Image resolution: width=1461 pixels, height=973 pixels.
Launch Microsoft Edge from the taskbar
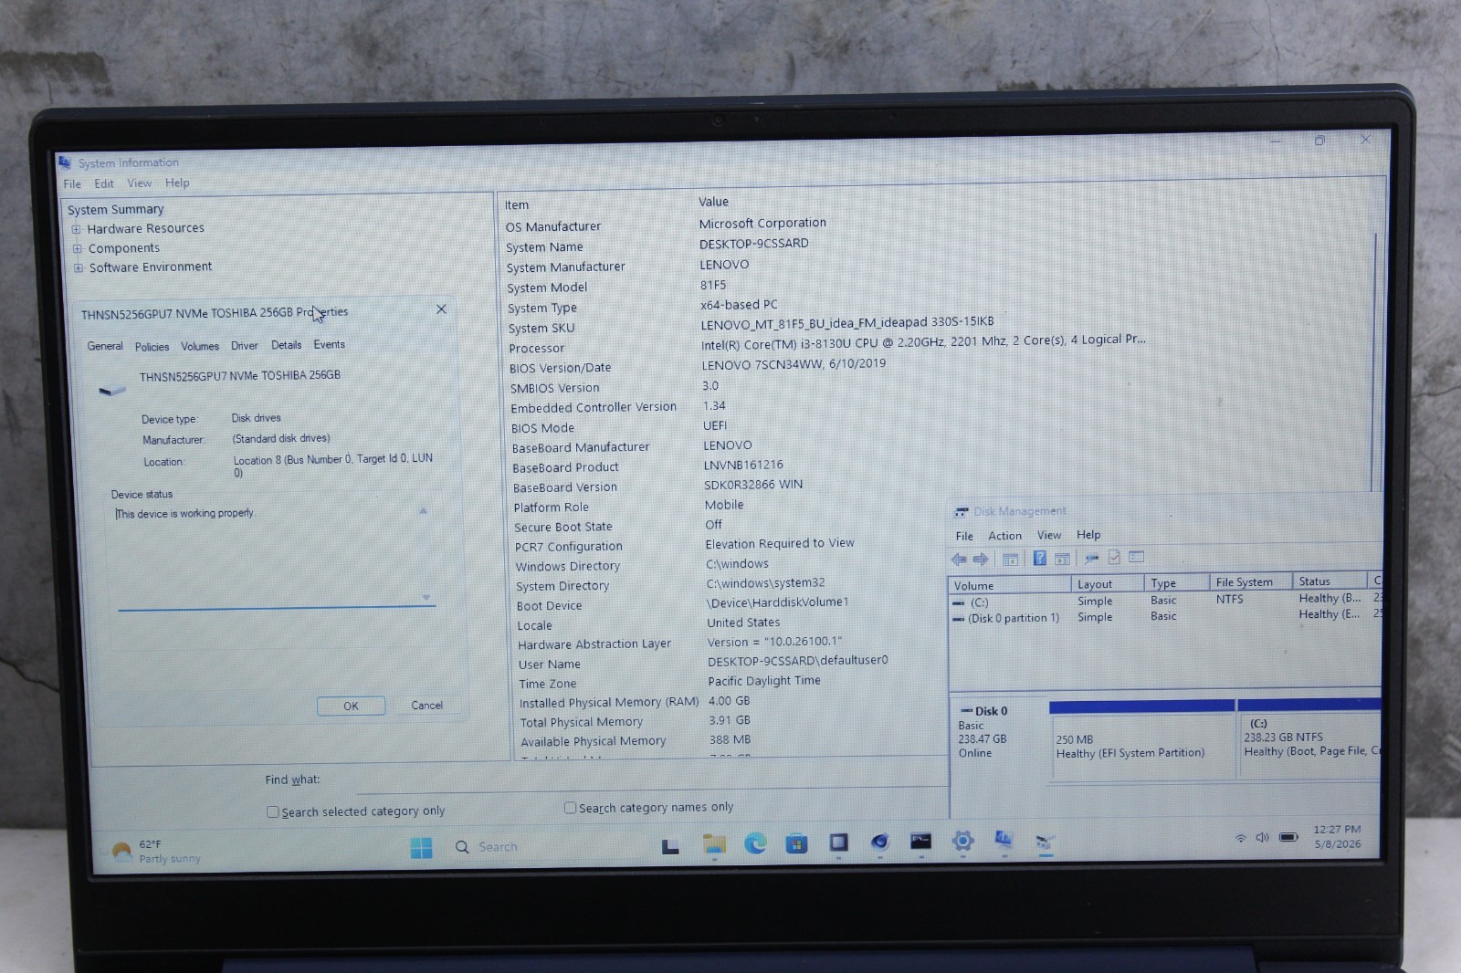[755, 844]
